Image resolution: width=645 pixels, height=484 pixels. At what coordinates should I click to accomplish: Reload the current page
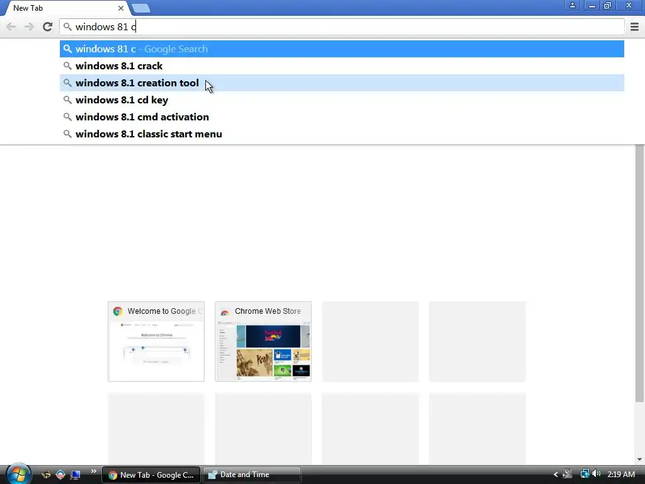(47, 26)
